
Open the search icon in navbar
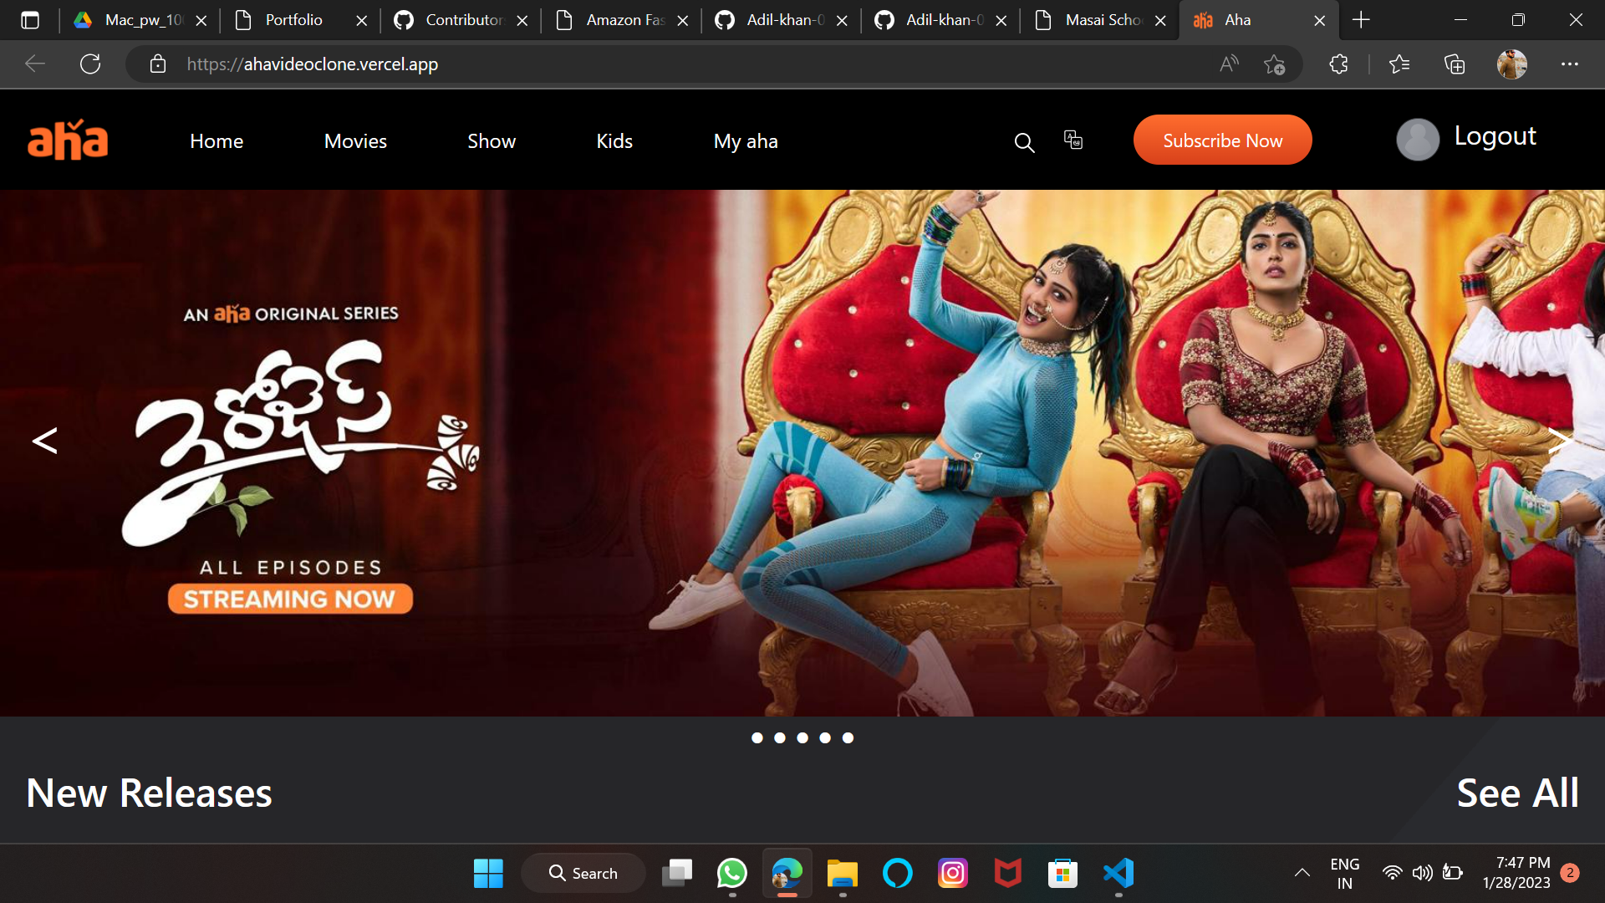pyautogui.click(x=1024, y=141)
